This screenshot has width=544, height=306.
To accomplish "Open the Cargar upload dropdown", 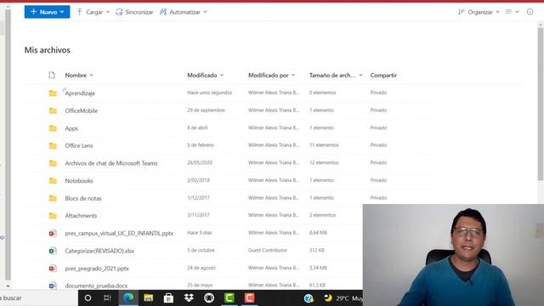I will (93, 12).
